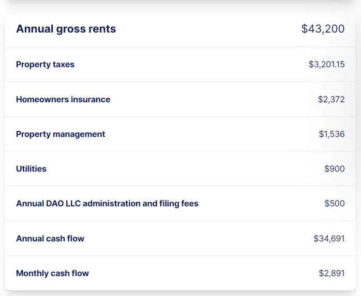361x296 pixels.
Task: Click the Annual gross rents heading
Action: pos(66,29)
